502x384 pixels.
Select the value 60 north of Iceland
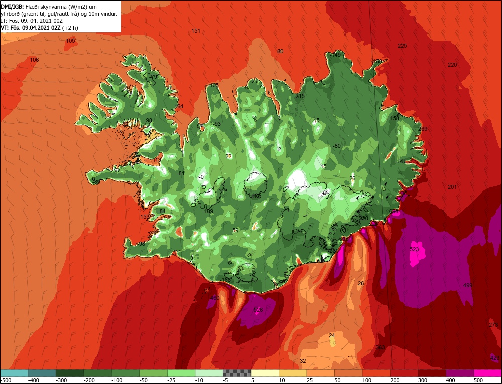pyautogui.click(x=280, y=51)
